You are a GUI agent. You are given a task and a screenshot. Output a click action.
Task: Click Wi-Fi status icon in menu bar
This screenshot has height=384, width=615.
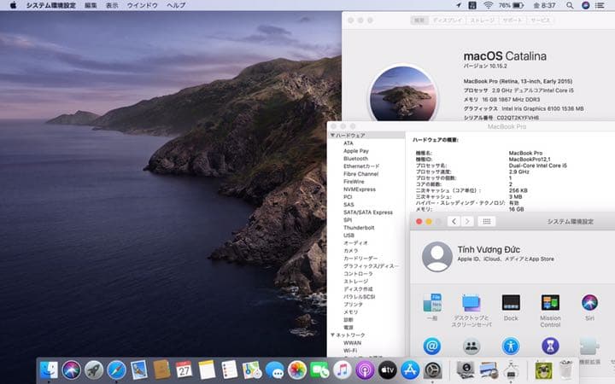tap(488, 5)
